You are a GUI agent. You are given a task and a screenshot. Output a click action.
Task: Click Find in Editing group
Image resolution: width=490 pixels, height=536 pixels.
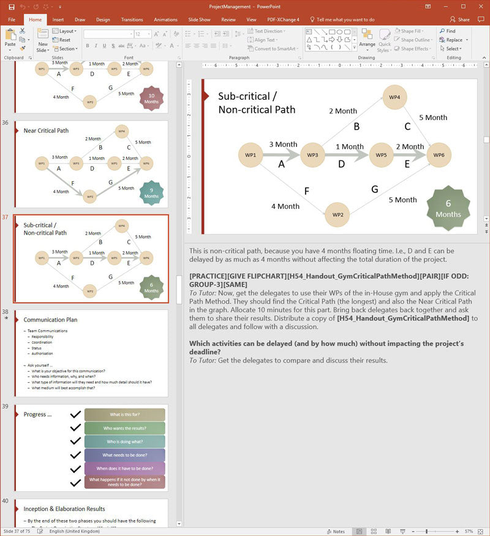coord(447,31)
